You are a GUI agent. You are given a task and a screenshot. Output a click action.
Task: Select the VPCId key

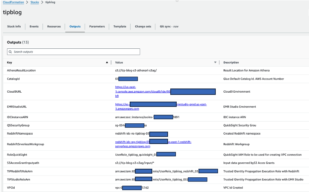point(11,187)
